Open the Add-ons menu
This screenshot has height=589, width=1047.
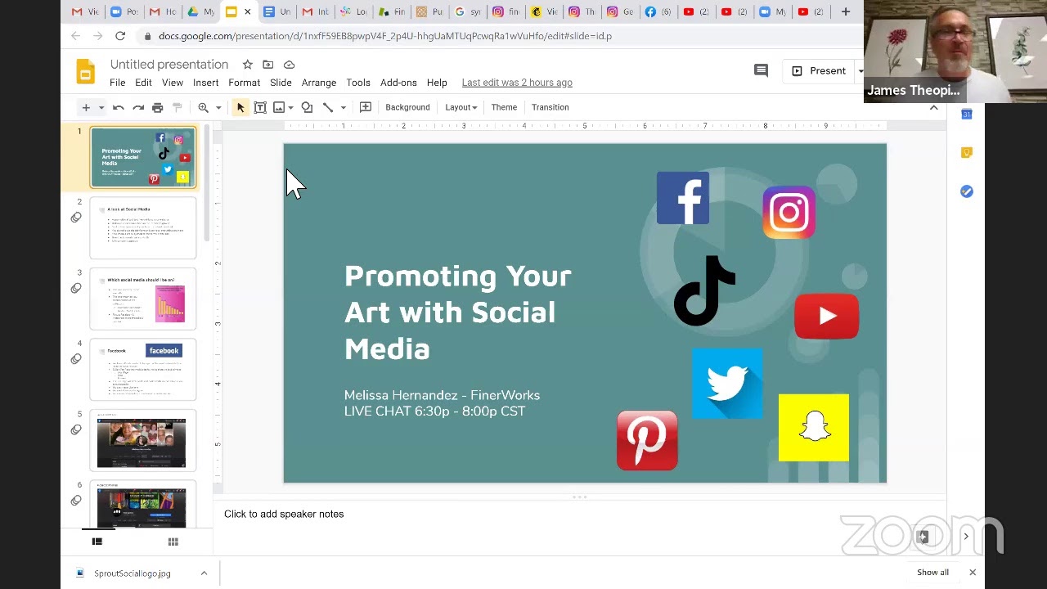point(398,83)
